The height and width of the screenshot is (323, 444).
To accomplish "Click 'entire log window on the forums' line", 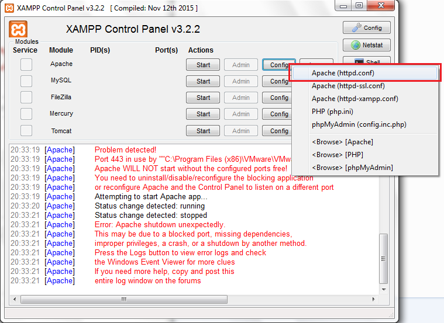I will click(x=148, y=280).
